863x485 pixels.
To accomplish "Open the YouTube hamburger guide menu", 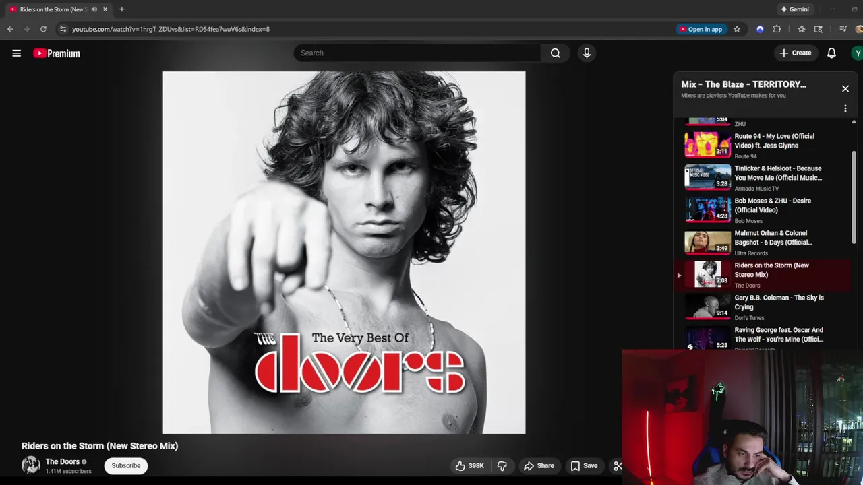I will 16,53.
